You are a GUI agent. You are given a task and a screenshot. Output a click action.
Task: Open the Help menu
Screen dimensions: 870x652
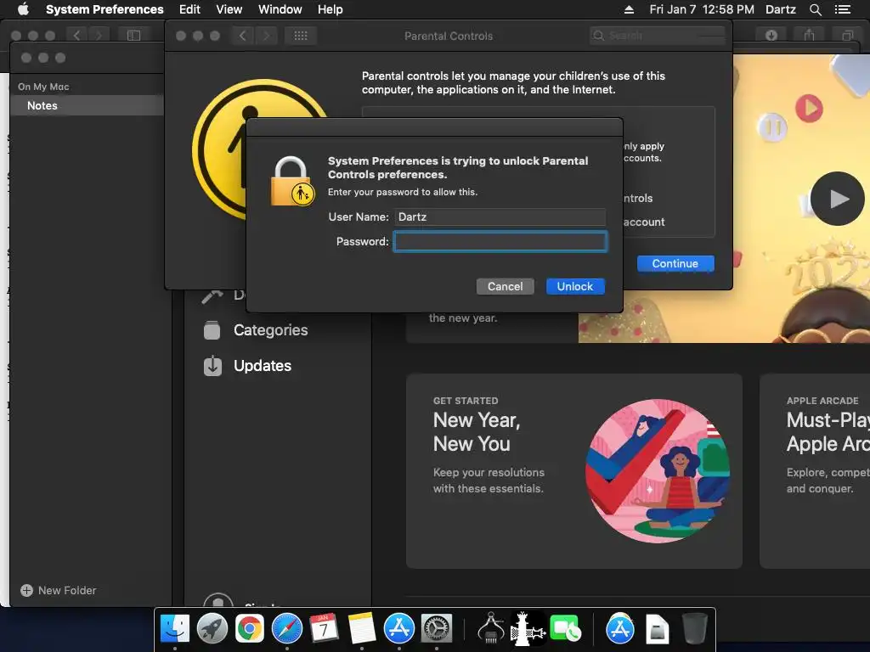[x=330, y=9]
